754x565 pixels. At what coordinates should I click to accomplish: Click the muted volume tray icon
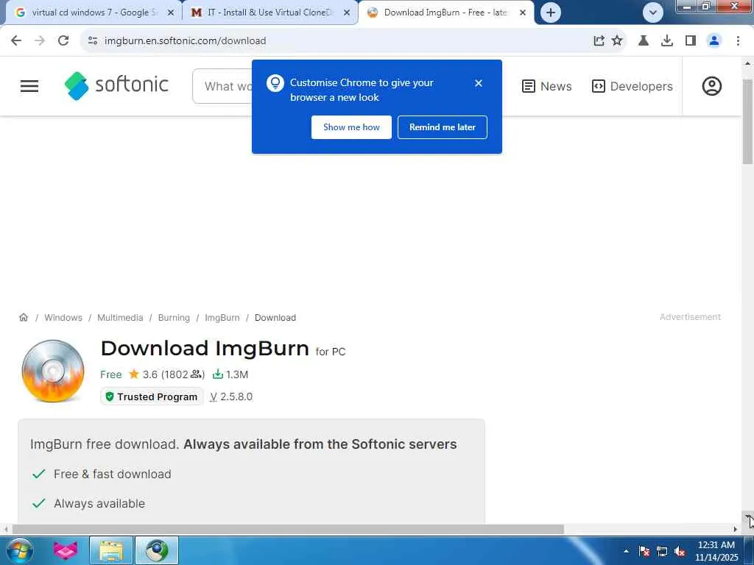tap(680, 551)
